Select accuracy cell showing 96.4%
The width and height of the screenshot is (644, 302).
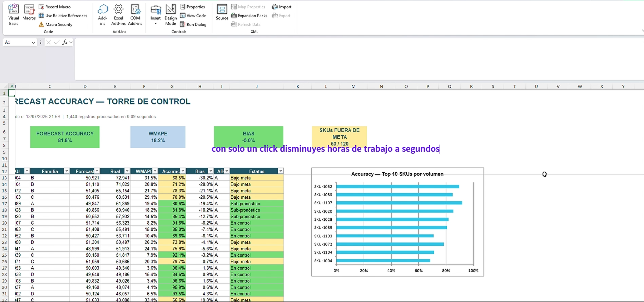172,268
